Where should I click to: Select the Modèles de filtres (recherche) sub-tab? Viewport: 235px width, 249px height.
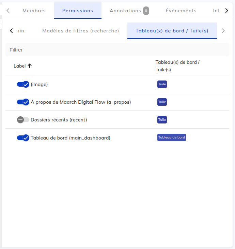click(x=81, y=31)
